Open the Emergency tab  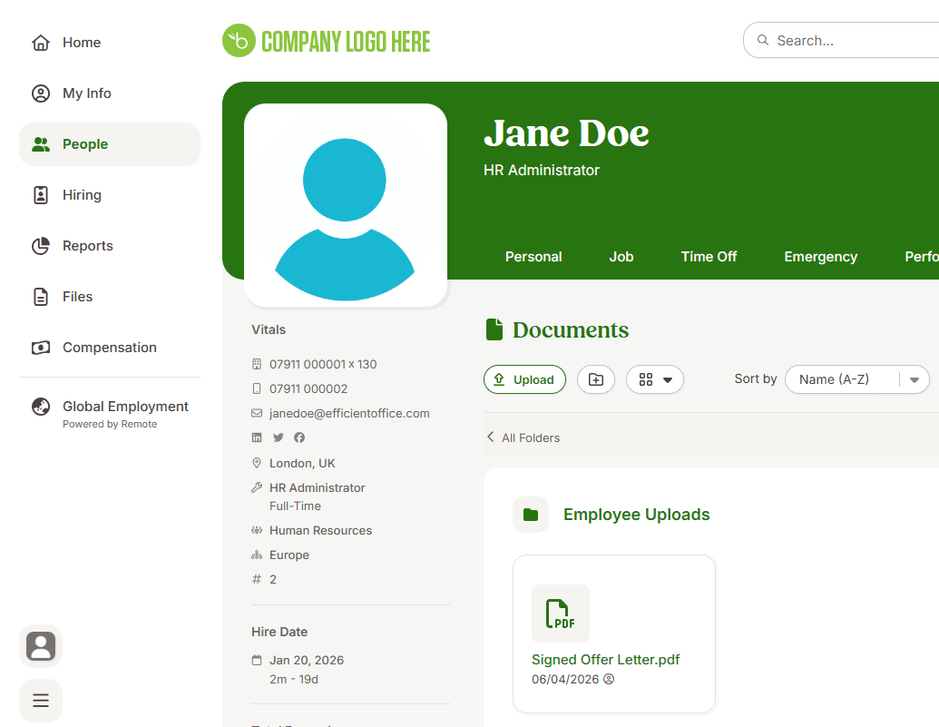point(820,257)
